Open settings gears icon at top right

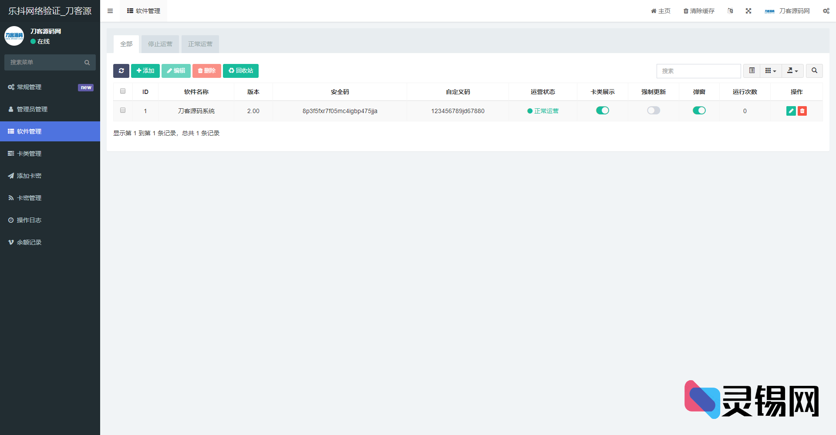pyautogui.click(x=826, y=11)
